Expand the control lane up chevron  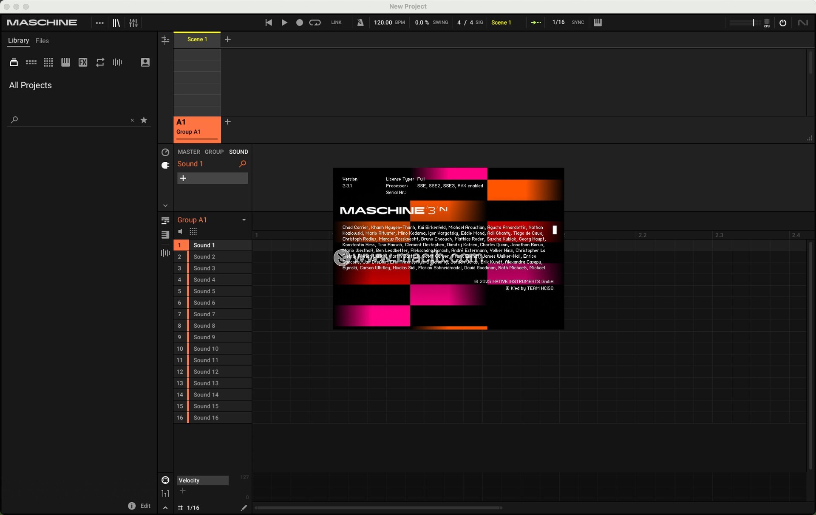click(165, 508)
